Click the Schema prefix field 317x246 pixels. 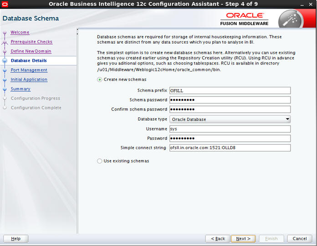pyautogui.click(x=230, y=90)
